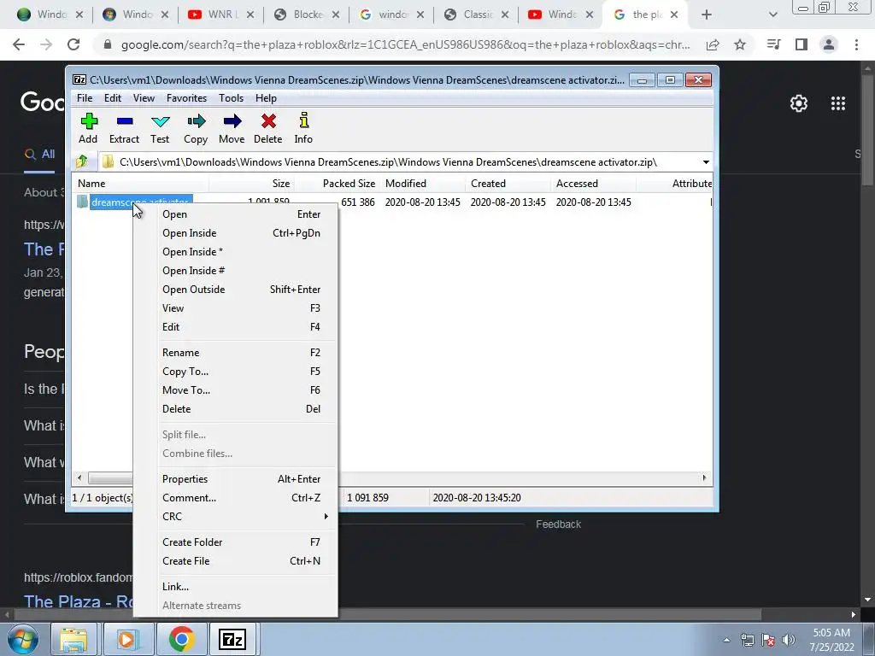Sort file list by Modified column
Viewport: 875px width, 656px height.
(x=422, y=184)
